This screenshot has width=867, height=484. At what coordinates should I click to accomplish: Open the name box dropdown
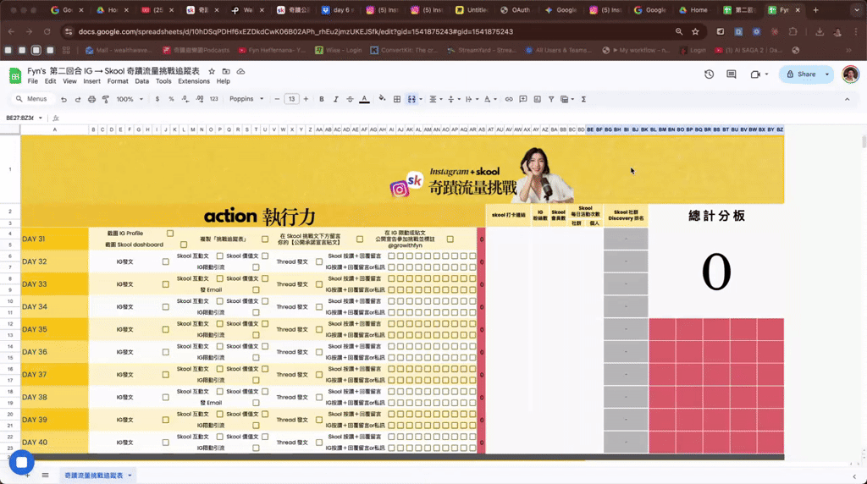click(41, 118)
